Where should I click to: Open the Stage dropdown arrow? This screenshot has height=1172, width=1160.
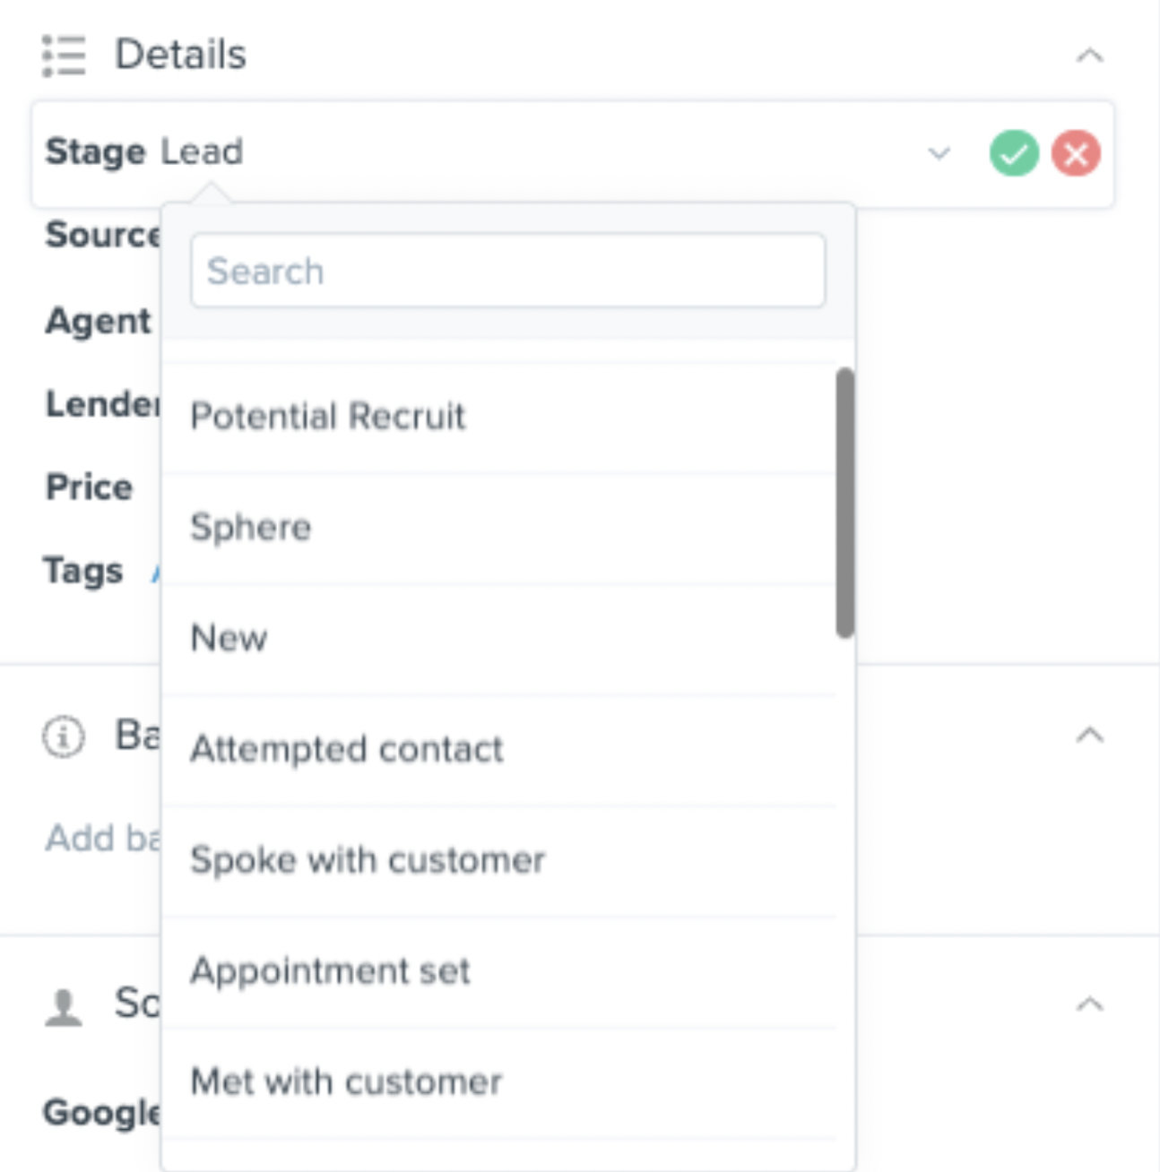tap(939, 153)
